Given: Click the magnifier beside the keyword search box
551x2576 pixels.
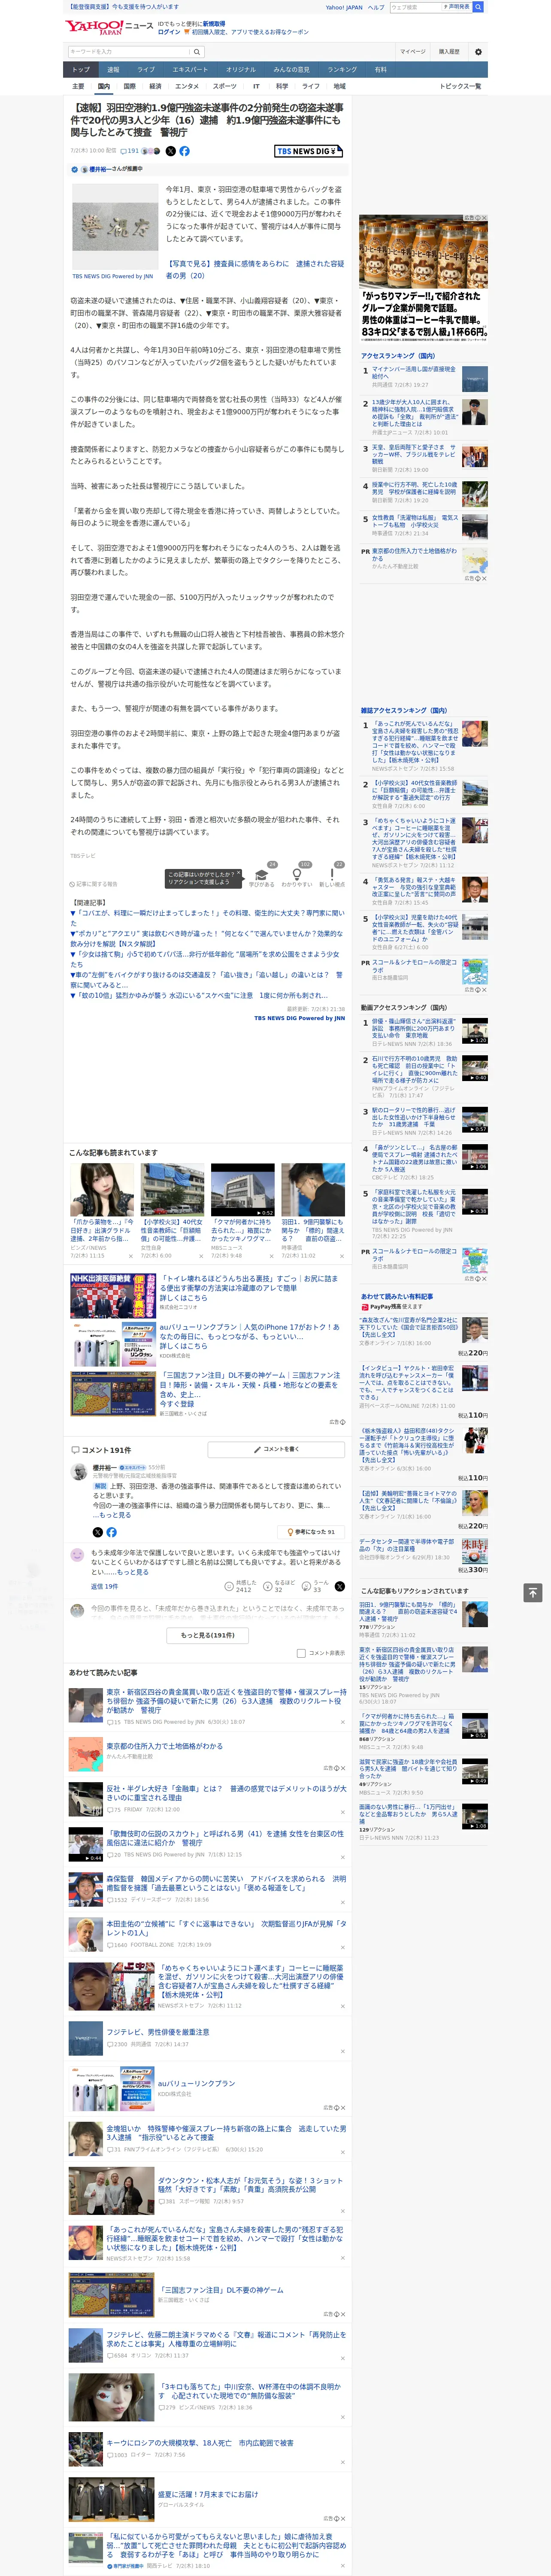Looking at the screenshot, I should (197, 52).
